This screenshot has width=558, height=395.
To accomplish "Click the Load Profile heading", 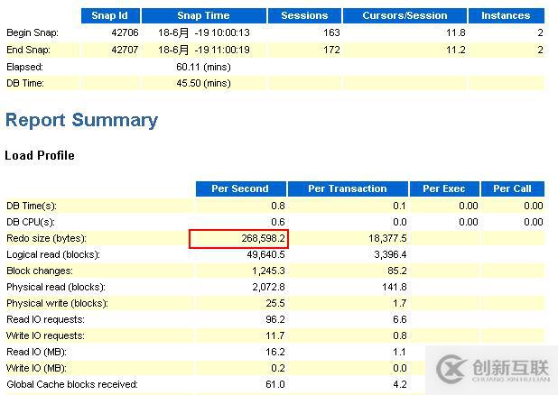I will coord(40,155).
